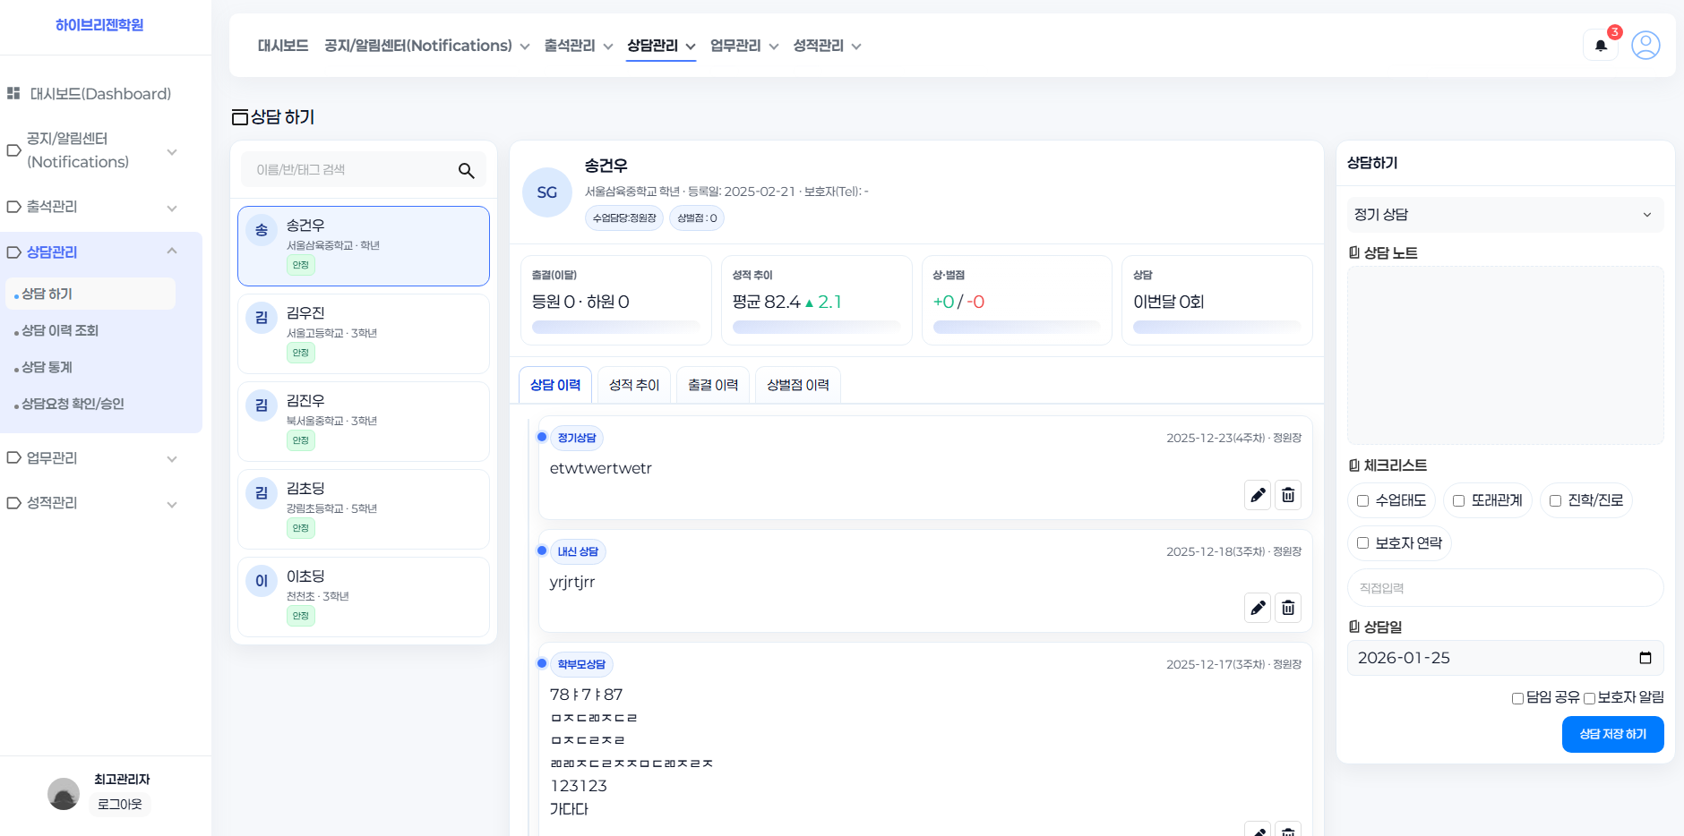The height and width of the screenshot is (836, 1684).
Task: Click the search magnifier icon
Action: pyautogui.click(x=466, y=170)
